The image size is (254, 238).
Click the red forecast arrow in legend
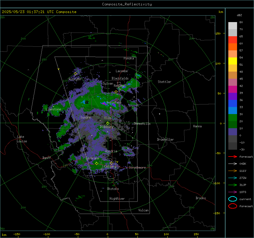[233, 156]
